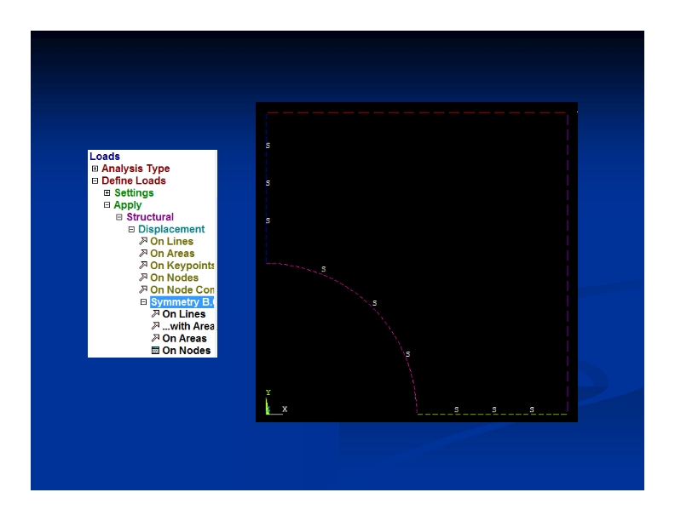Choose On Areas under Symmetry B.C.

[x=183, y=339]
